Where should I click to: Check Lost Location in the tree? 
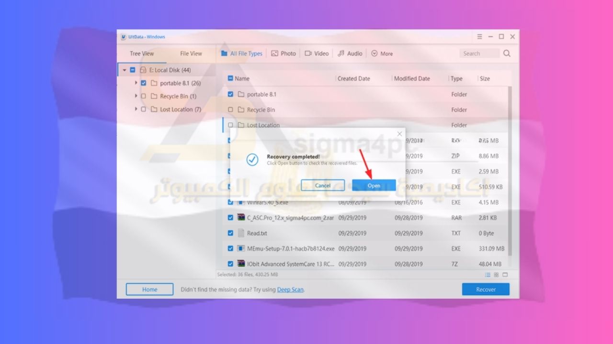pos(144,109)
